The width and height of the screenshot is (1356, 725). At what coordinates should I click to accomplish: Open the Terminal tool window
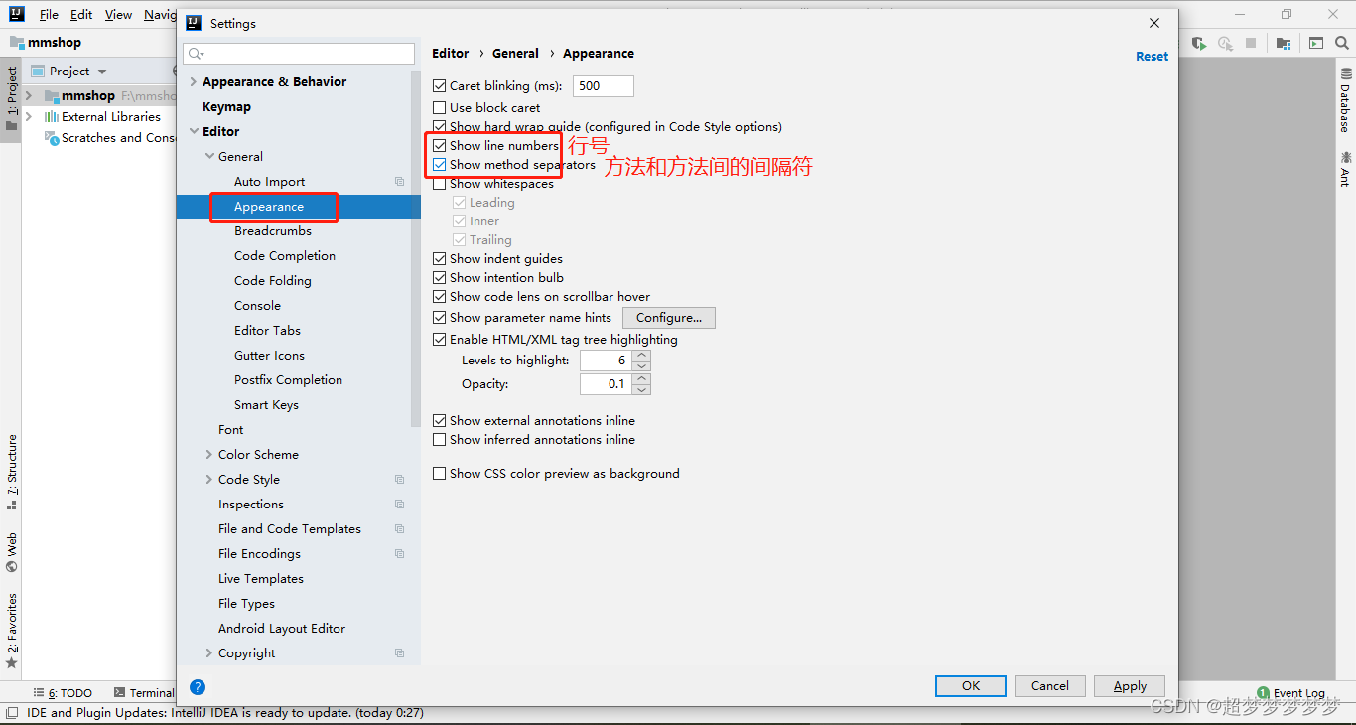(144, 693)
